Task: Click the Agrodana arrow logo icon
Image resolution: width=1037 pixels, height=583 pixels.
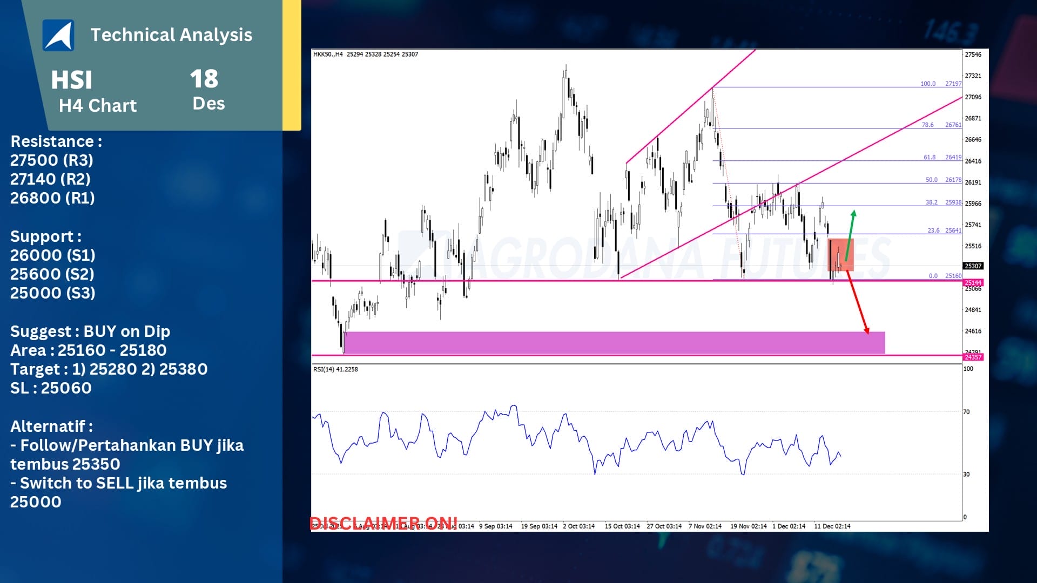Action: (58, 36)
